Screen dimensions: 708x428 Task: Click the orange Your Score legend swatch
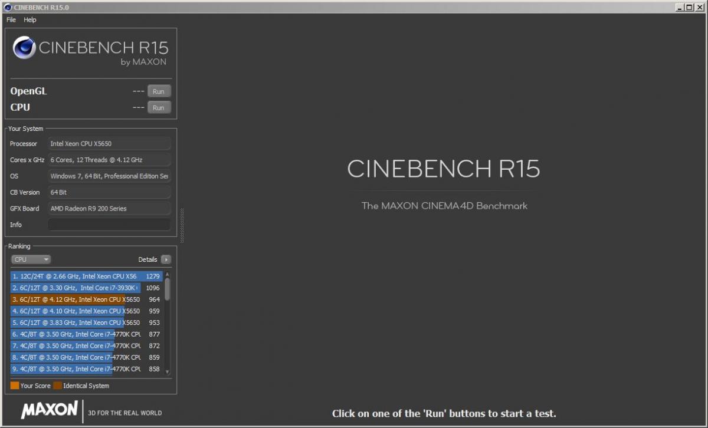click(x=15, y=386)
